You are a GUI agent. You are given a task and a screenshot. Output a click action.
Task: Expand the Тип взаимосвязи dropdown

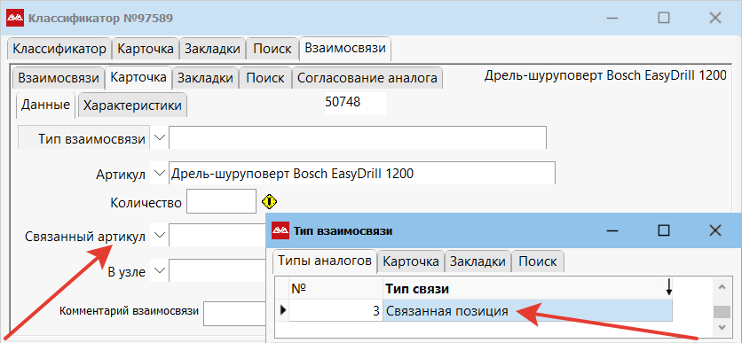point(161,137)
